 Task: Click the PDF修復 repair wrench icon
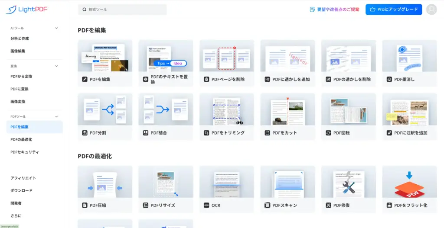(329, 205)
